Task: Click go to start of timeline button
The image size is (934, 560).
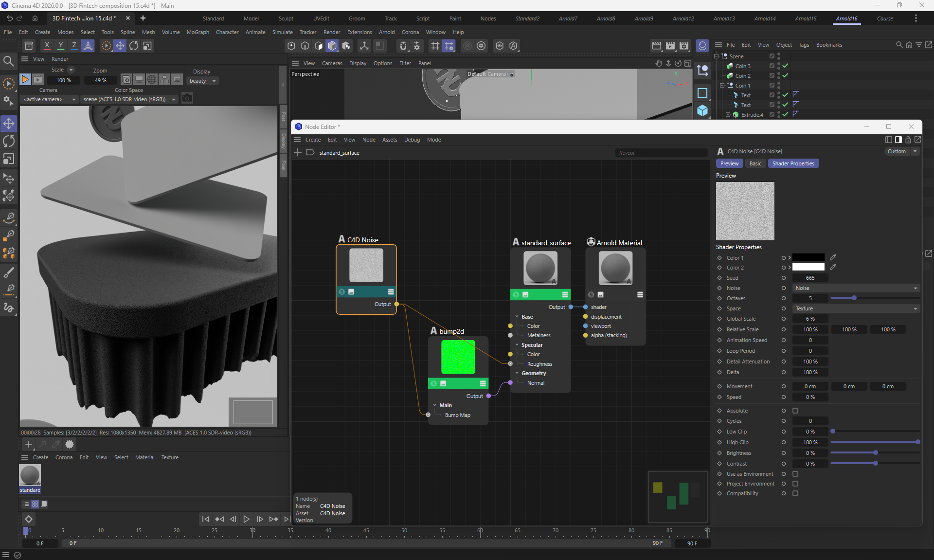Action: [205, 519]
